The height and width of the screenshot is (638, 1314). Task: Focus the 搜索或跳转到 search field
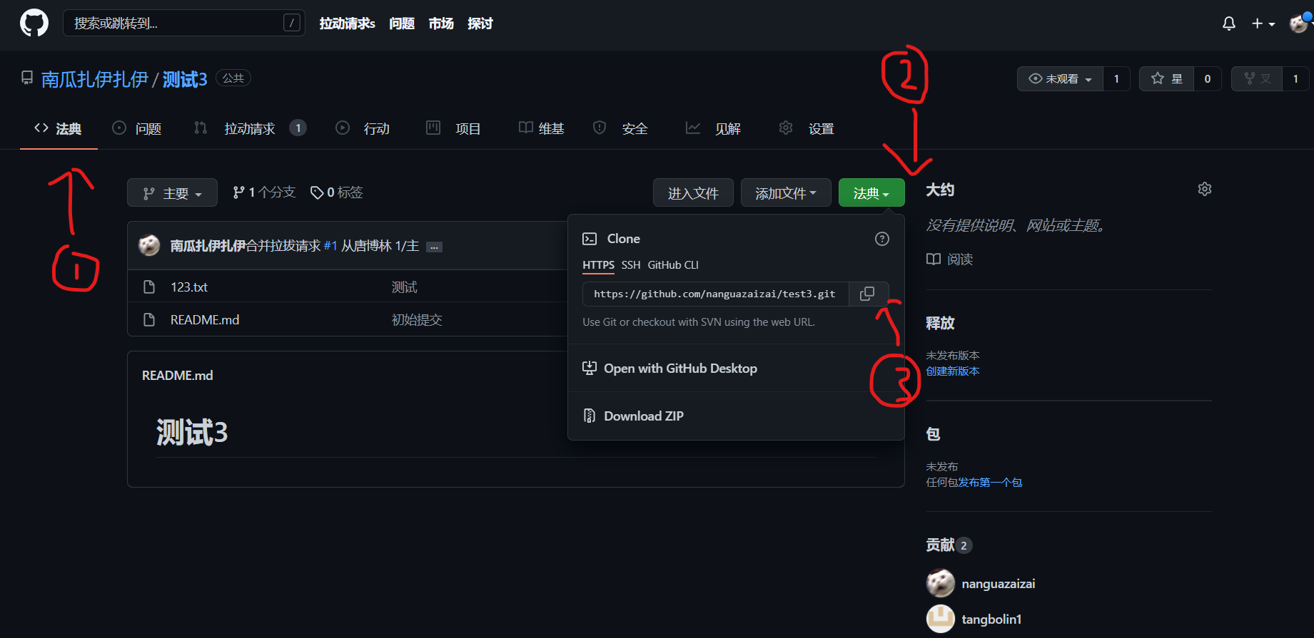184,23
